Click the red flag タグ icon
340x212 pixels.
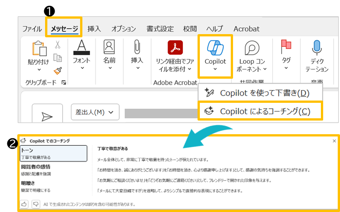(x=286, y=46)
